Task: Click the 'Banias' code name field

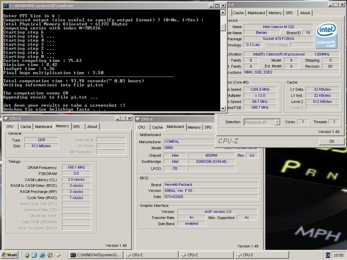Action: tap(262, 33)
